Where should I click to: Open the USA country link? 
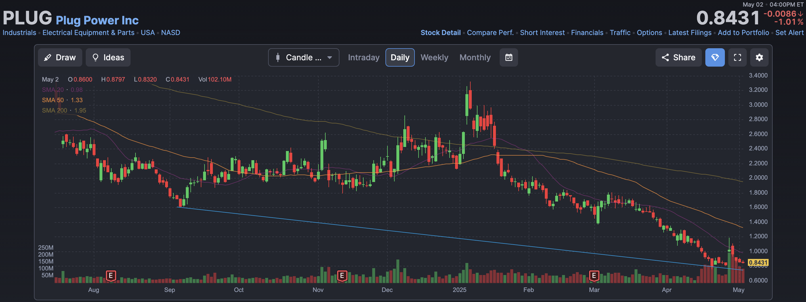[x=148, y=32]
